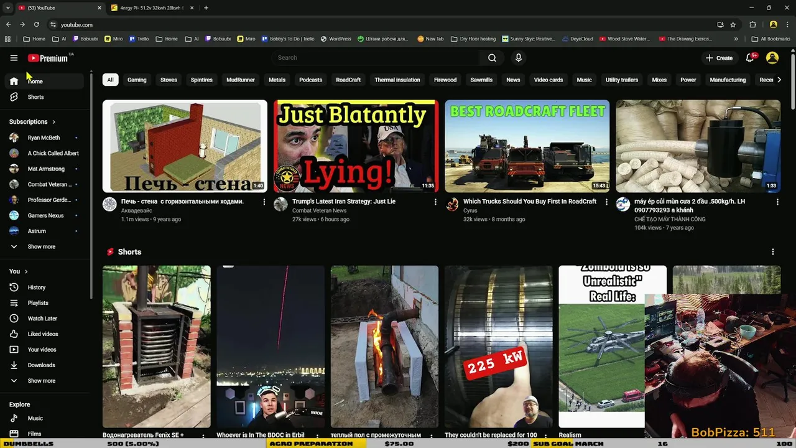Screen dimensions: 796x448
Task: Open History in the sidebar
Action: pyautogui.click(x=45, y=287)
